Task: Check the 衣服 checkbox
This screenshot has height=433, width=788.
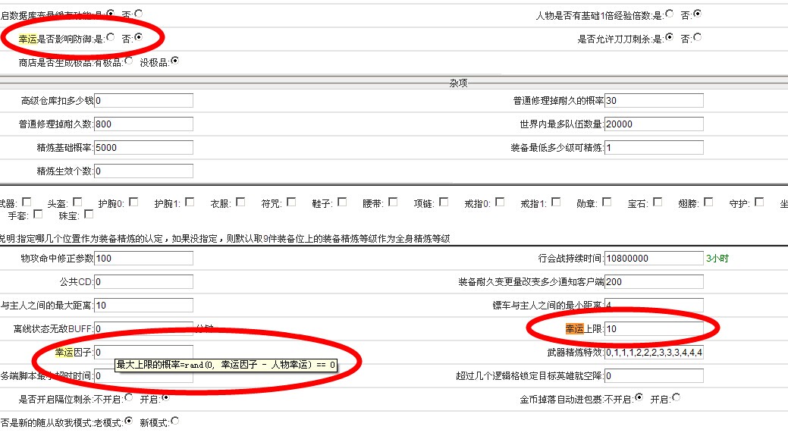Action: pyautogui.click(x=240, y=202)
